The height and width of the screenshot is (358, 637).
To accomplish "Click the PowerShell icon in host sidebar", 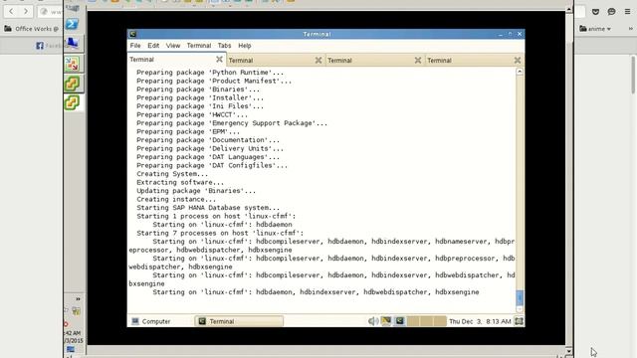I will pos(73,24).
